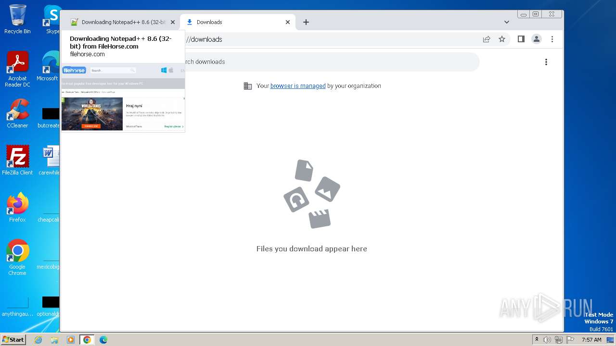The image size is (616, 346).
Task: Click the Windows Start button
Action: coord(13,339)
